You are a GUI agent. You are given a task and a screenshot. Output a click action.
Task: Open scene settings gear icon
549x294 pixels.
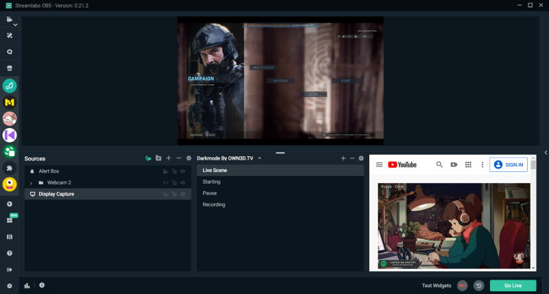[x=361, y=158]
